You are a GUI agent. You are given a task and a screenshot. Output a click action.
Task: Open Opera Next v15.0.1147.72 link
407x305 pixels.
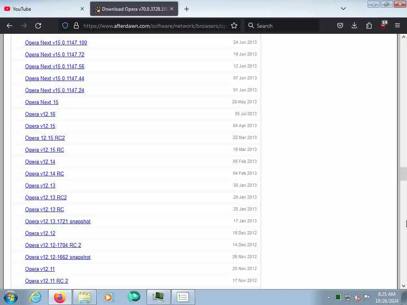coord(54,54)
